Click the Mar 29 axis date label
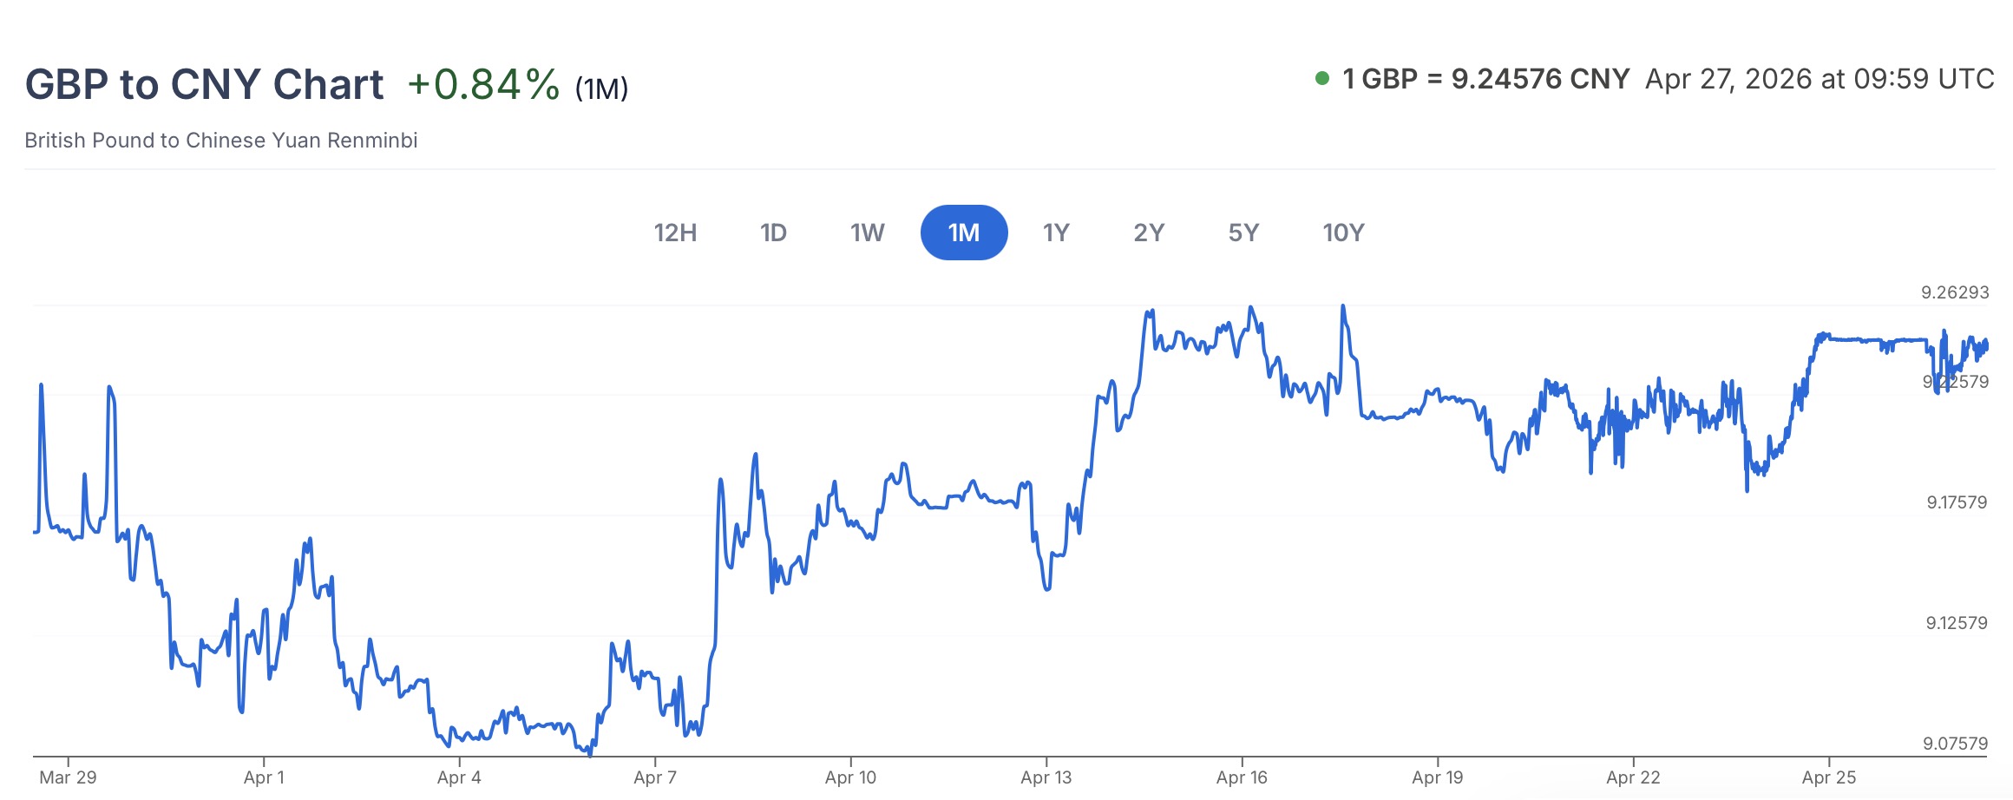This screenshot has width=2013, height=800. tap(69, 777)
